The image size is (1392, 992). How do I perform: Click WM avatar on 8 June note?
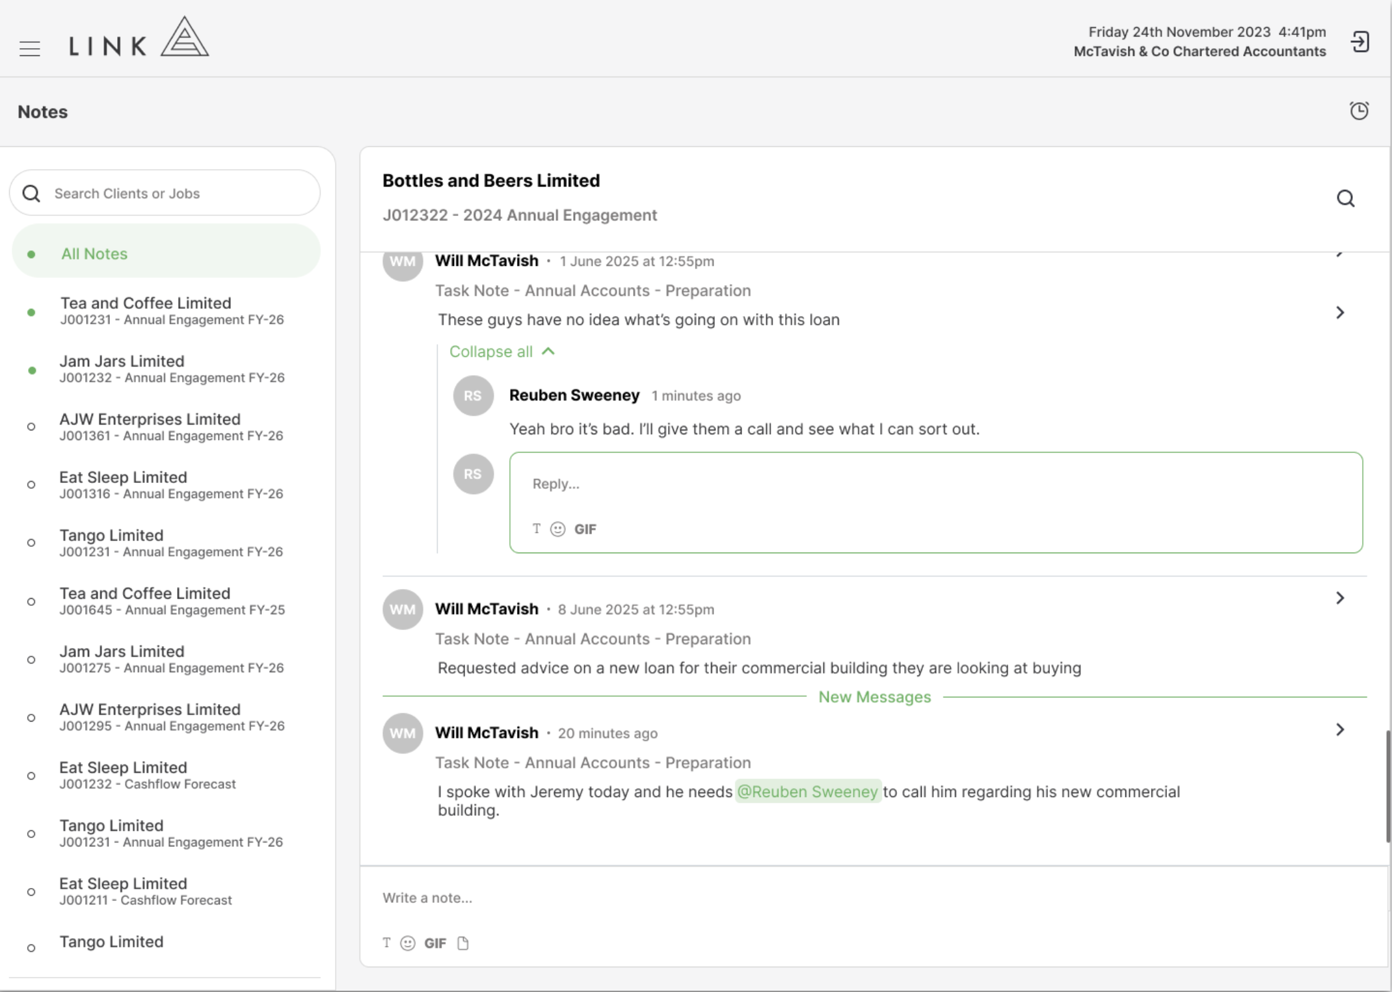[403, 609]
